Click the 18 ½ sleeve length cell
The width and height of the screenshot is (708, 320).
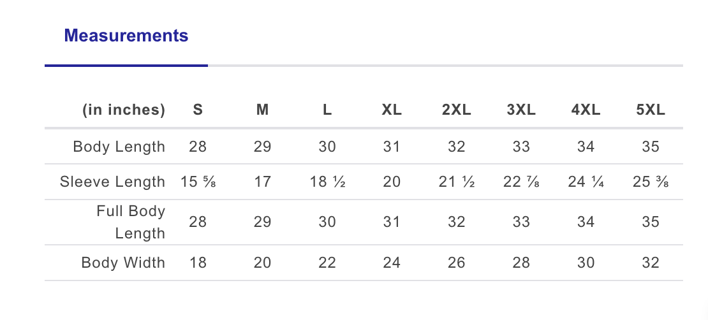click(x=327, y=182)
